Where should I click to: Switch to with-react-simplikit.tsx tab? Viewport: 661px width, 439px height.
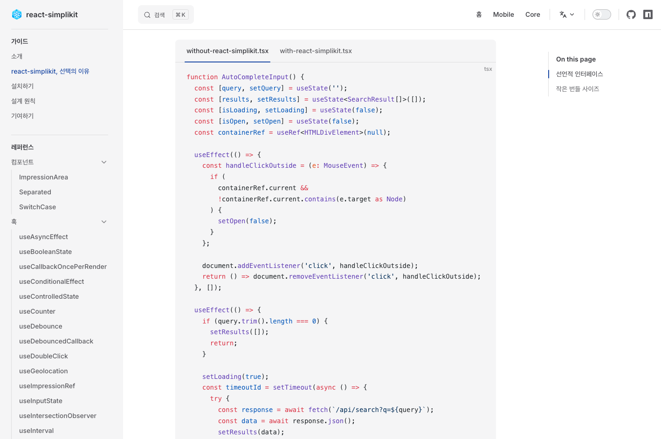316,51
